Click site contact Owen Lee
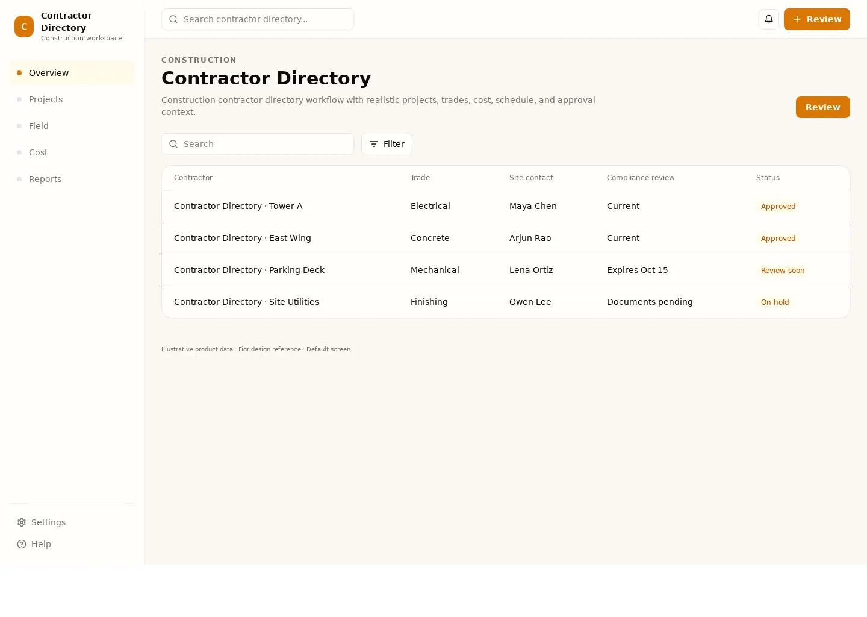This screenshot has width=867, height=617. [x=530, y=302]
